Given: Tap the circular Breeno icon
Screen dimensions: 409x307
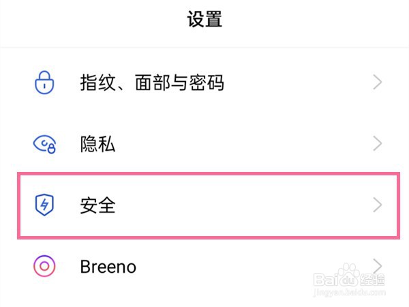Looking at the screenshot, I should coord(45,265).
